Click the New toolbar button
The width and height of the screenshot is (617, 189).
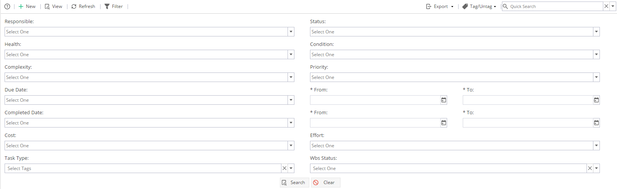27,6
